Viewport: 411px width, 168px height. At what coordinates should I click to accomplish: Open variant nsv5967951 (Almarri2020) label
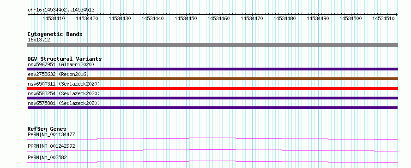coord(61,64)
